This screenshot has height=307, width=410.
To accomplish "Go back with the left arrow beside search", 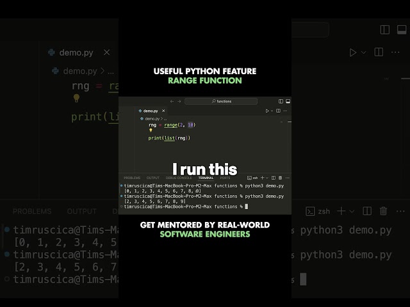I will pyautogui.click(x=172, y=101).
